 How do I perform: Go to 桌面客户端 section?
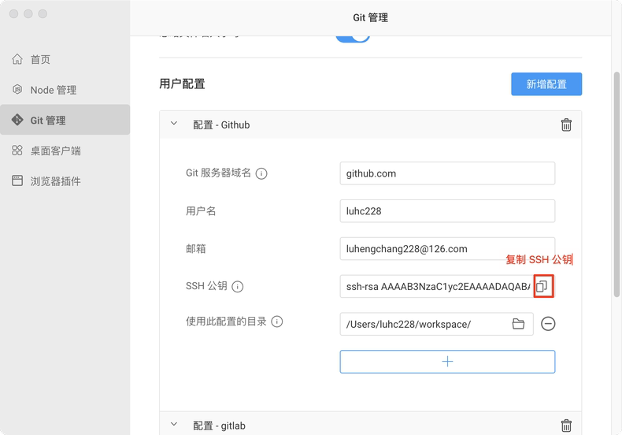point(65,151)
